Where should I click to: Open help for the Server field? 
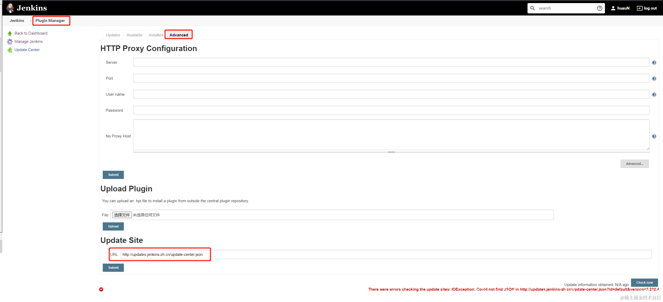654,63
